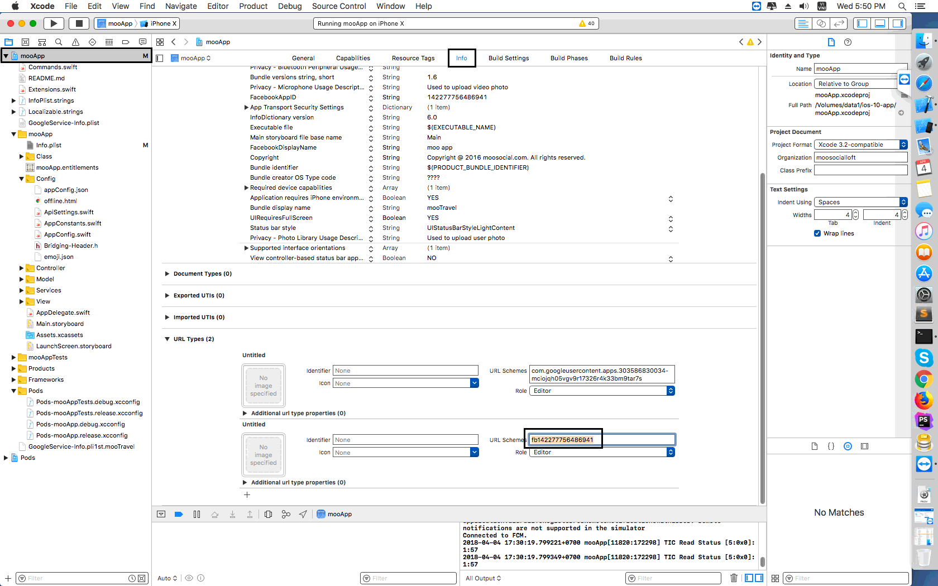Collapse the Config folder
The image size is (938, 586).
click(x=21, y=179)
